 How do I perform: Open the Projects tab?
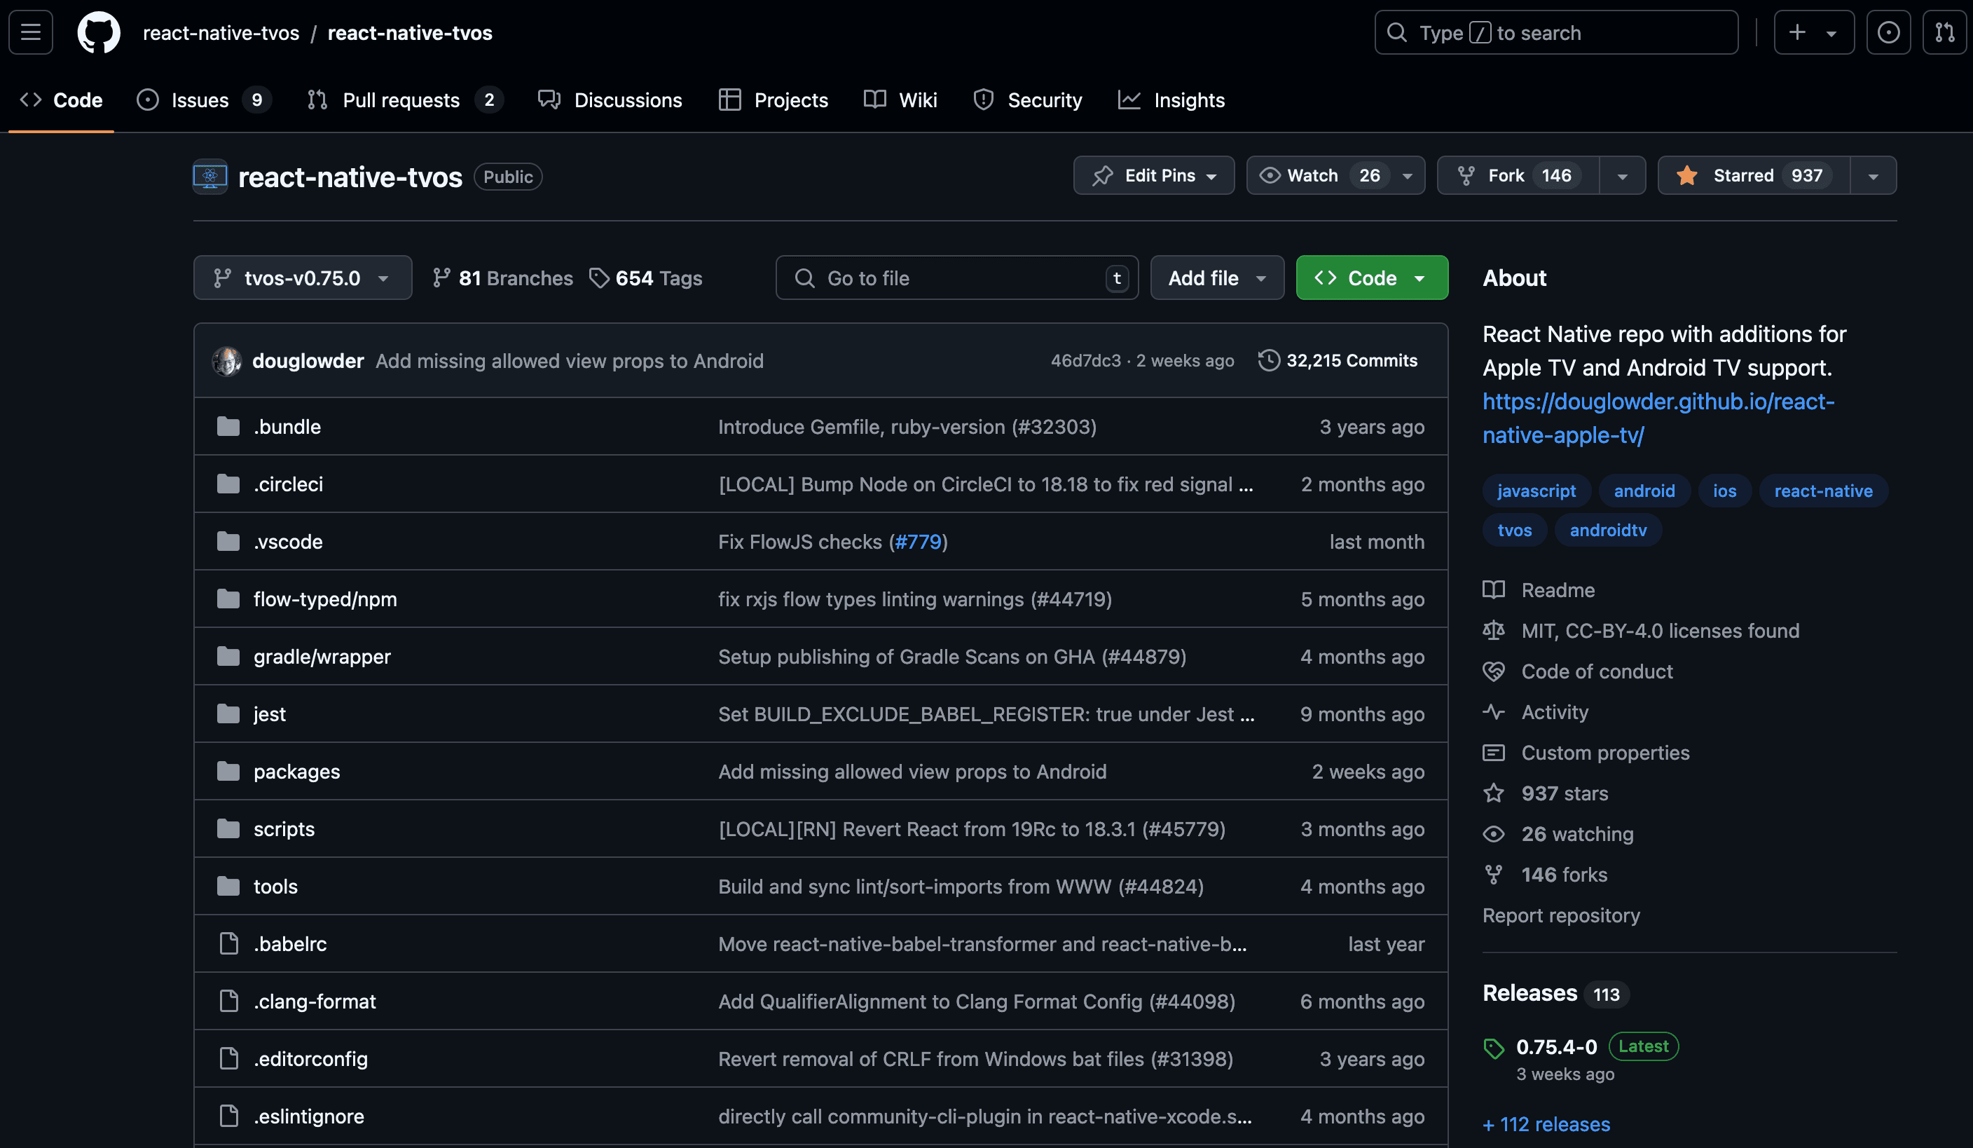pyautogui.click(x=773, y=100)
